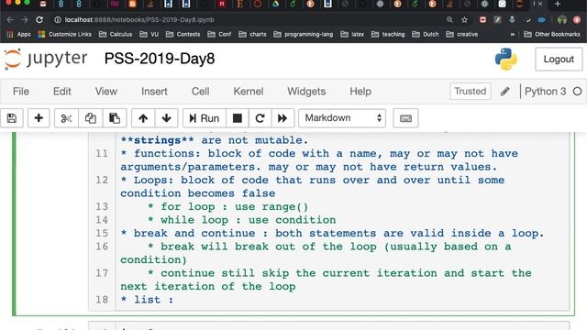Insert a cell below with plus icon
This screenshot has width=587, height=330.
click(39, 118)
